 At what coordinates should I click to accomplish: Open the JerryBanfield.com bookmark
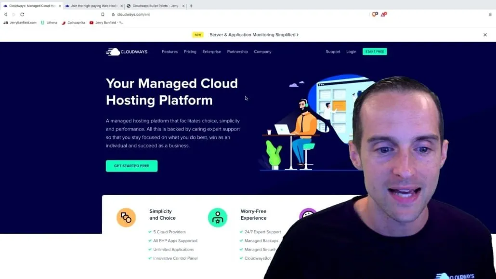click(20, 23)
